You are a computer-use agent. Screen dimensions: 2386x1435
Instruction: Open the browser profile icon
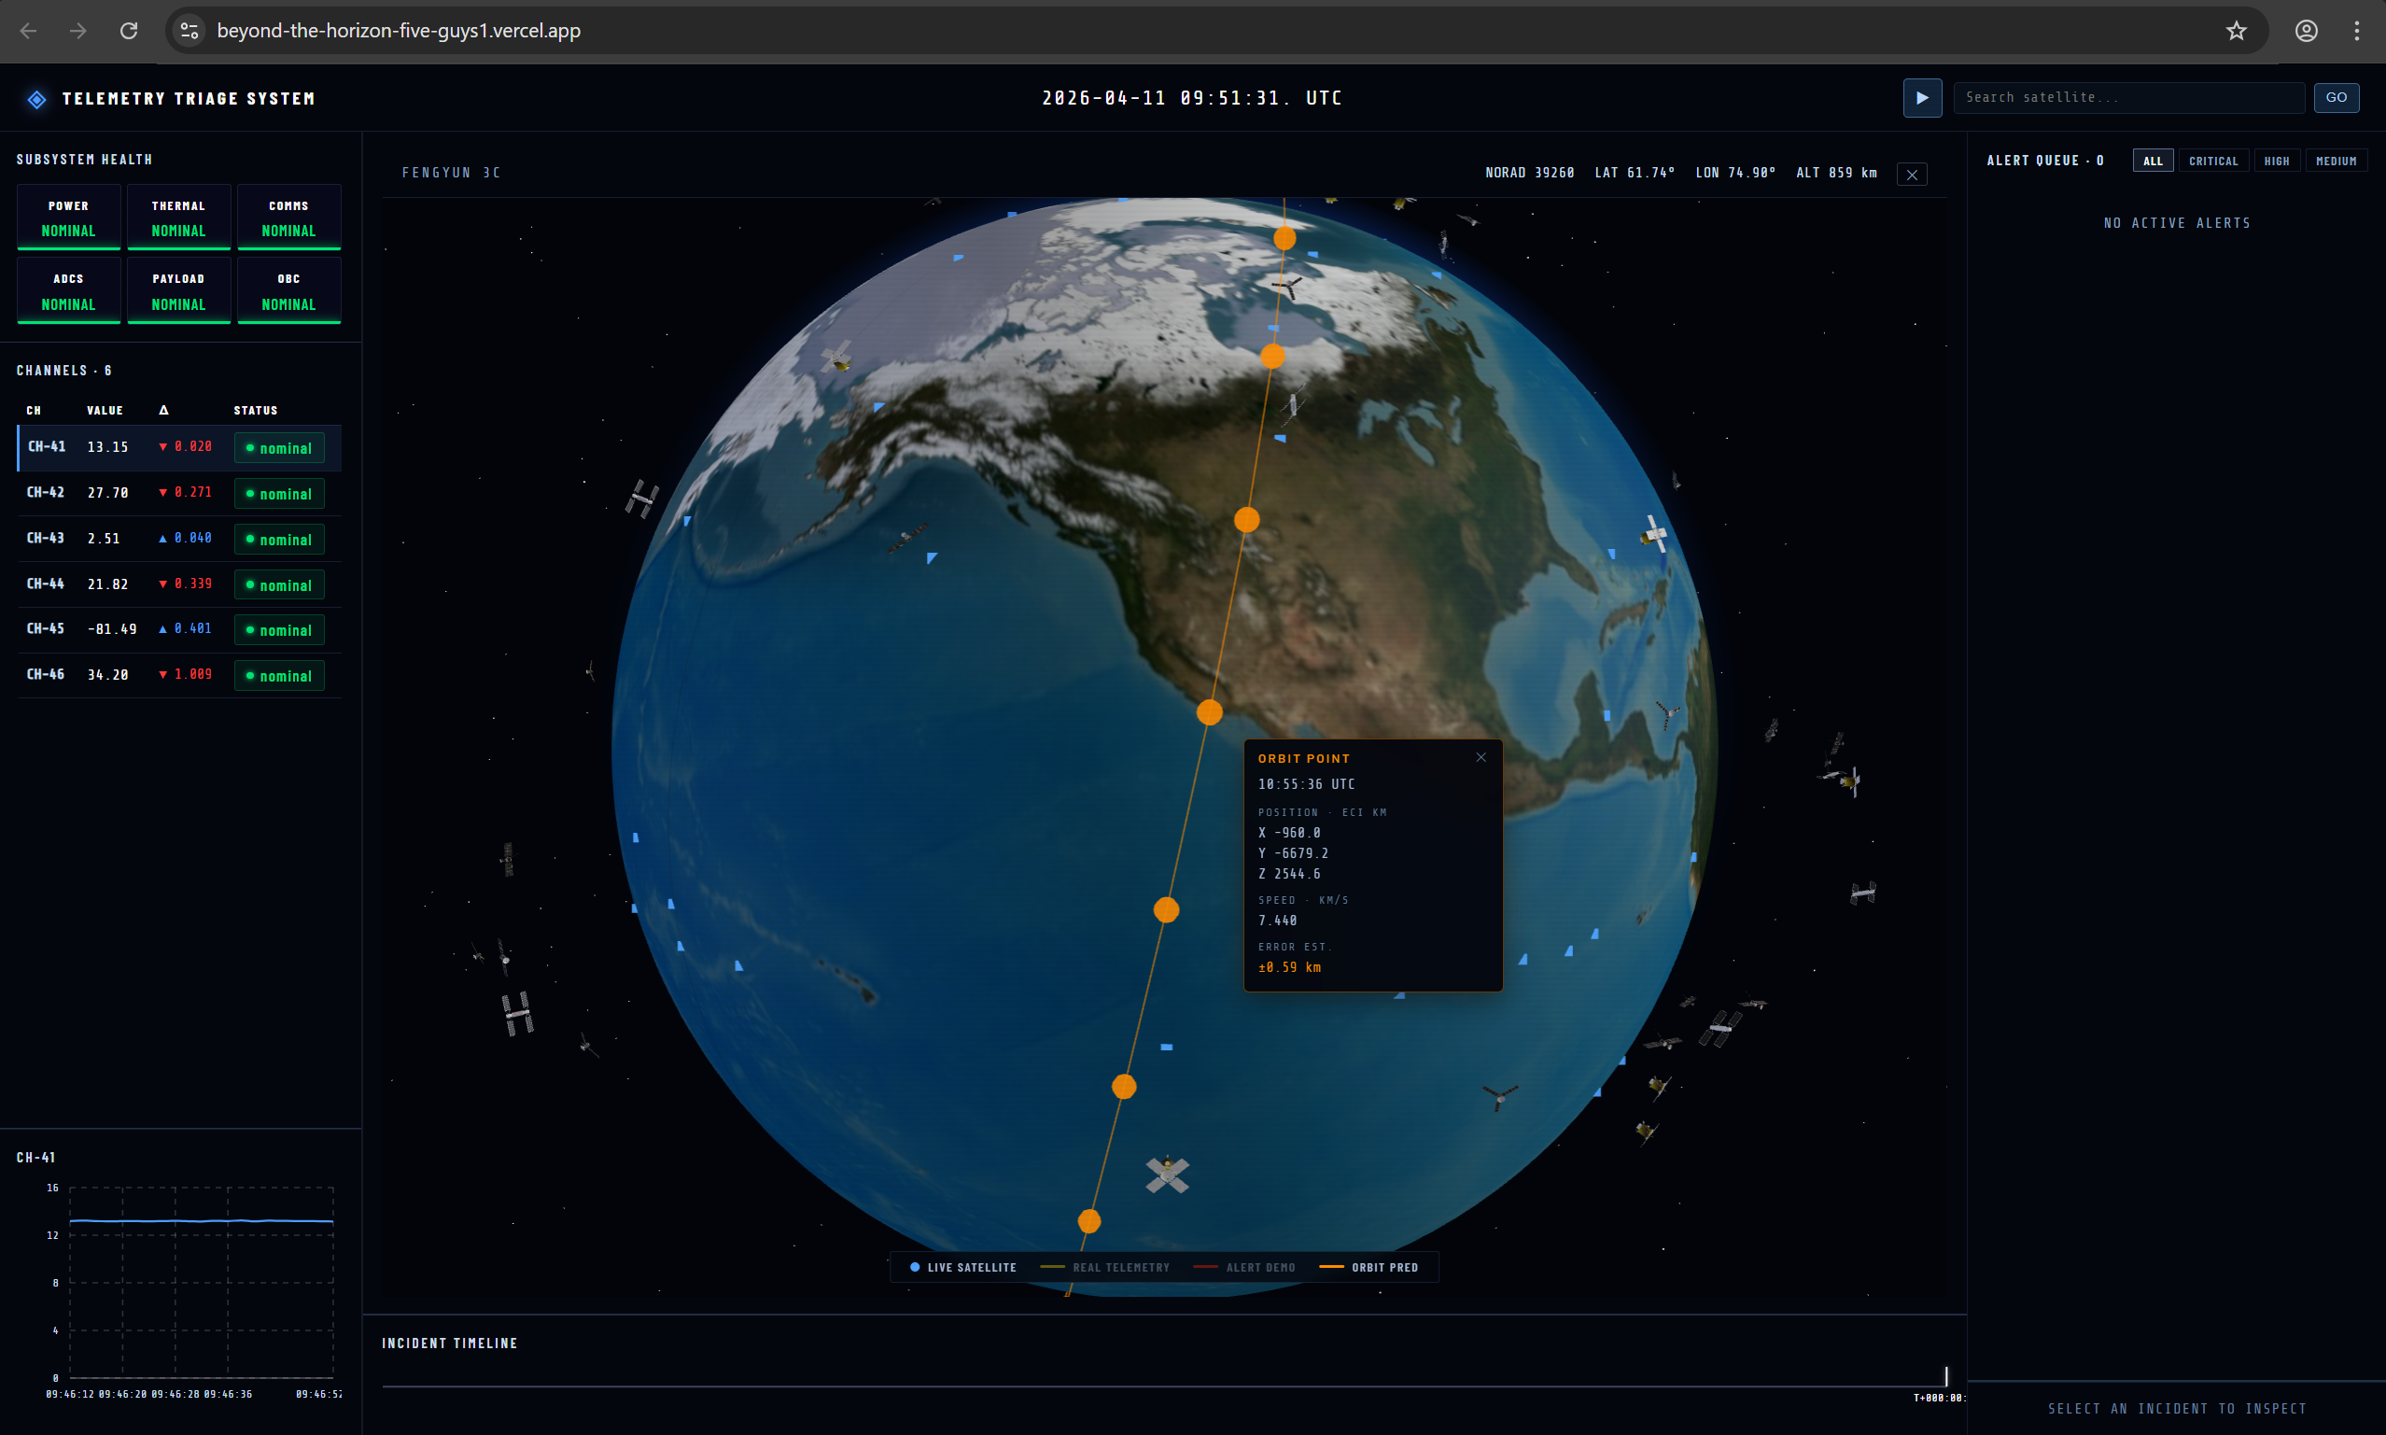2306,31
